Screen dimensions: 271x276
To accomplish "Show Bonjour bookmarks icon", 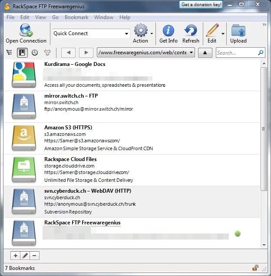I will [47, 53].
